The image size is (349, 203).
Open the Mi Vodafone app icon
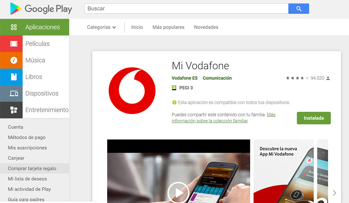[x=132, y=90]
